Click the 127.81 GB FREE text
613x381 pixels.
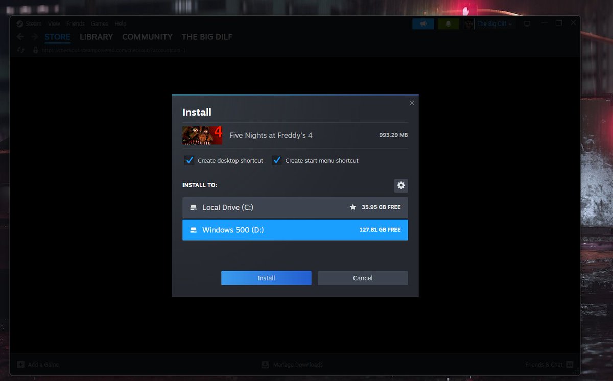point(380,230)
